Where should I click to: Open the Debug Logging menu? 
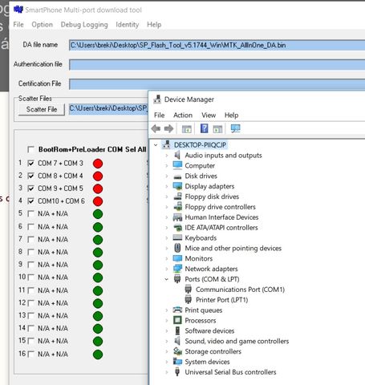[x=84, y=25]
